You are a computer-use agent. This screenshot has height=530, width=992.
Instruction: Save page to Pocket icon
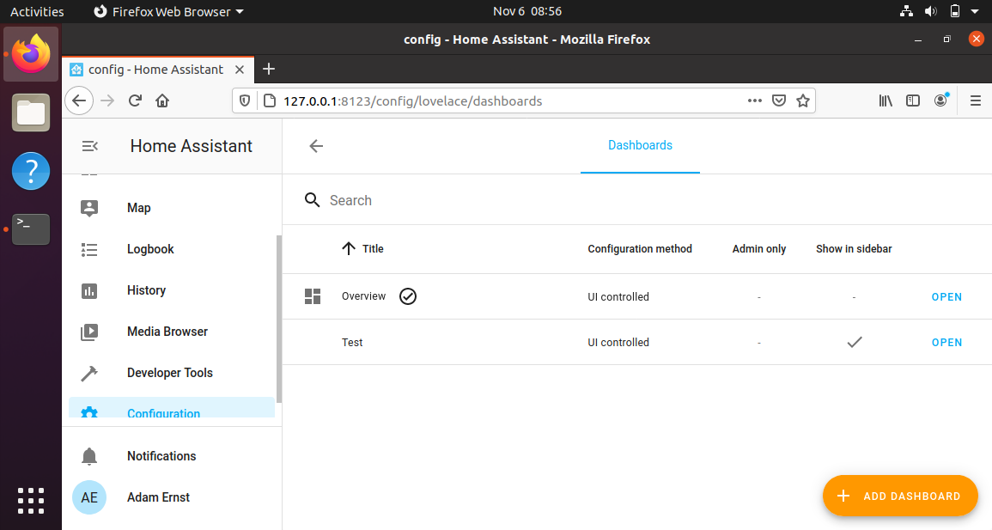coord(779,101)
